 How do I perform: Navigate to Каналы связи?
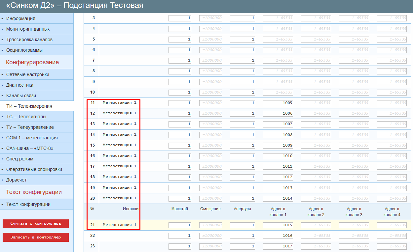21,96
